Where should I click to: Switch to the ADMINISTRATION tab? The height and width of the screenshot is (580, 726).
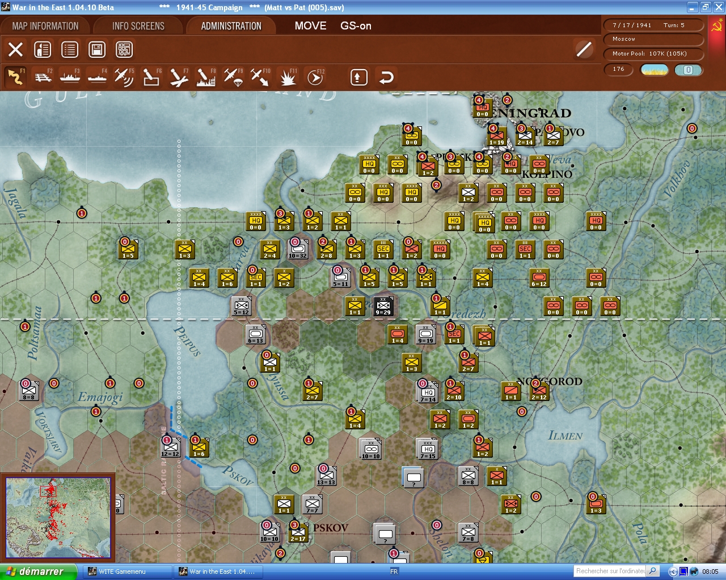[231, 26]
